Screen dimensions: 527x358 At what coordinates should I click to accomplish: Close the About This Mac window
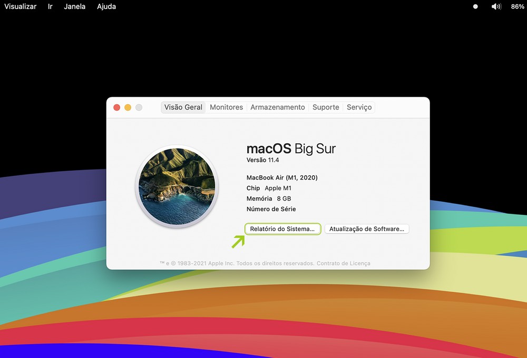(117, 107)
